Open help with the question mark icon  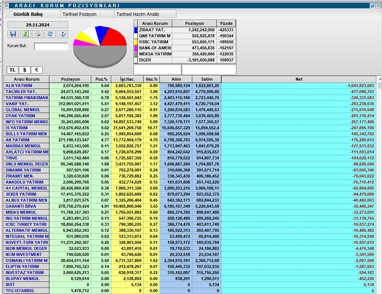pos(62,34)
